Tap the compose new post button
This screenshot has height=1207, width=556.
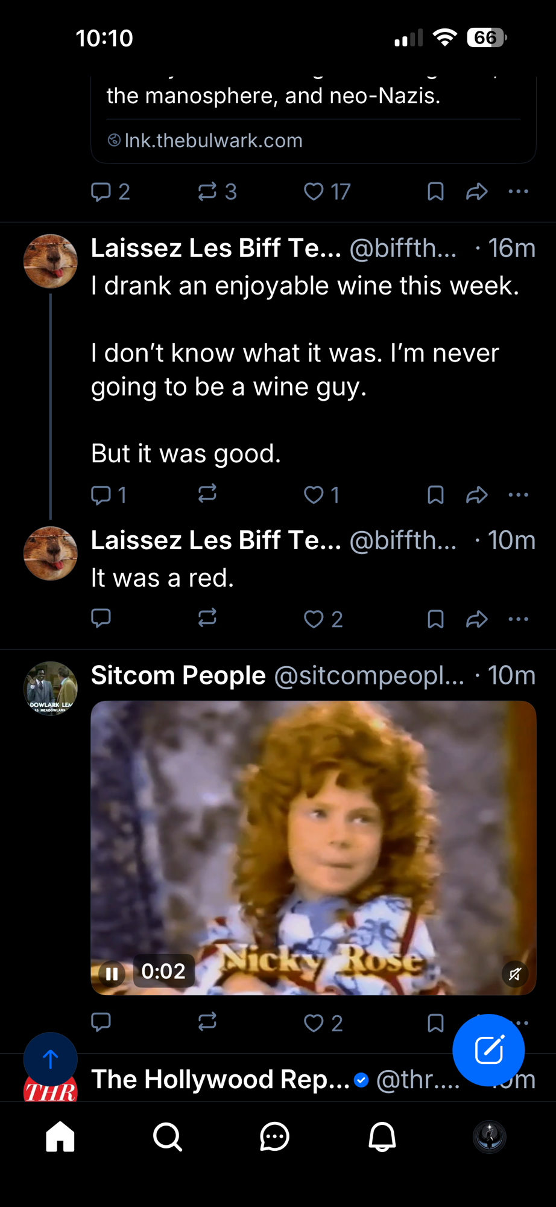(488, 1050)
